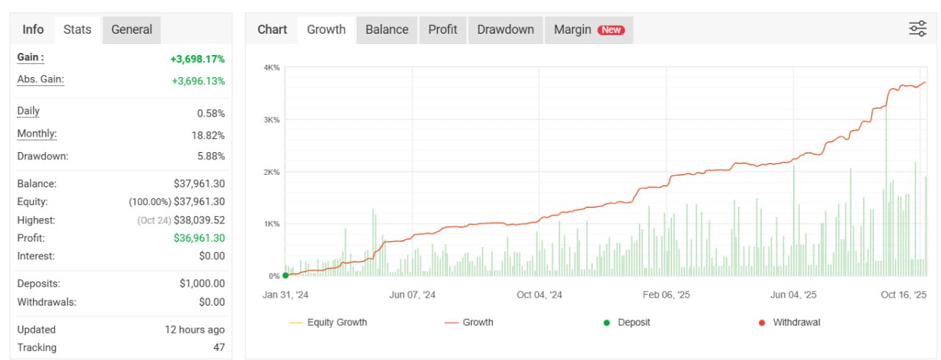
Task: Toggle the Withdrawal legend dot
Action: click(789, 323)
